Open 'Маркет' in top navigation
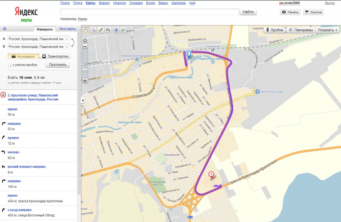Image resolution: width=341 pixels, height=222 pixels. click(x=104, y=3)
